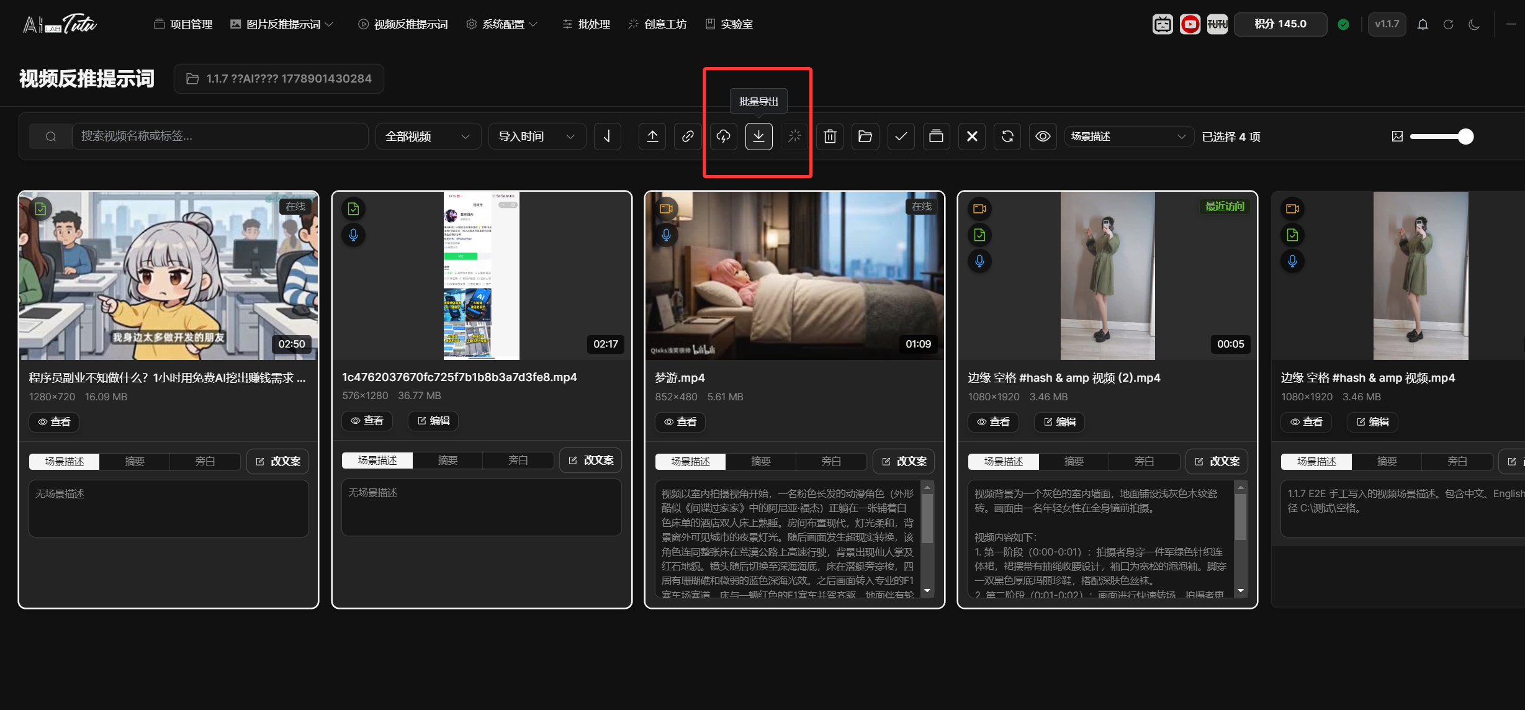Click the AI sparkle generate icon in toolbar
The height and width of the screenshot is (710, 1525).
click(794, 137)
